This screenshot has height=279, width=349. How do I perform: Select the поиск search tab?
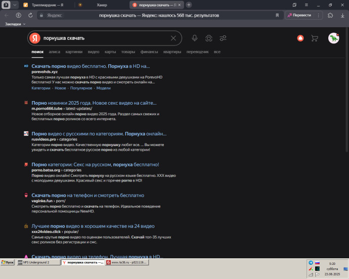[x=37, y=52]
